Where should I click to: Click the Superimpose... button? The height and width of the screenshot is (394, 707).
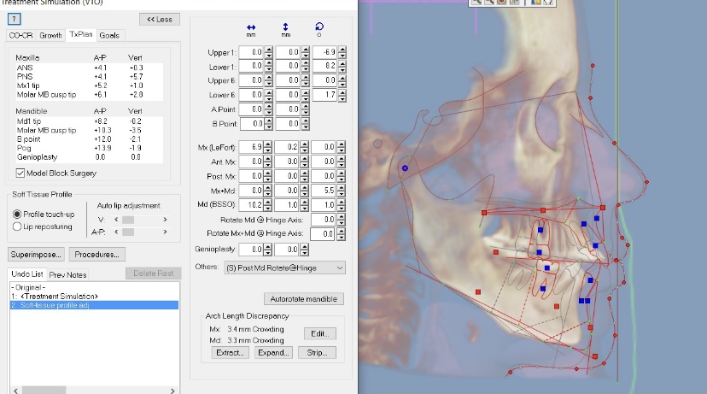tap(36, 255)
